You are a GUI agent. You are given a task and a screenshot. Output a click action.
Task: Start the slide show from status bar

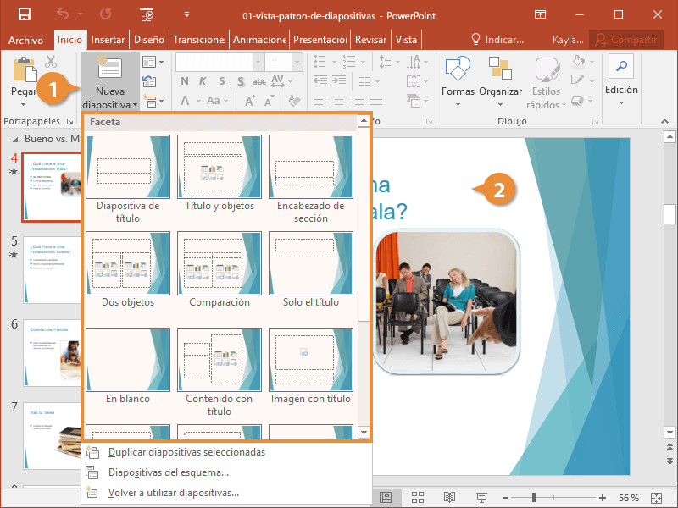pyautogui.click(x=481, y=498)
